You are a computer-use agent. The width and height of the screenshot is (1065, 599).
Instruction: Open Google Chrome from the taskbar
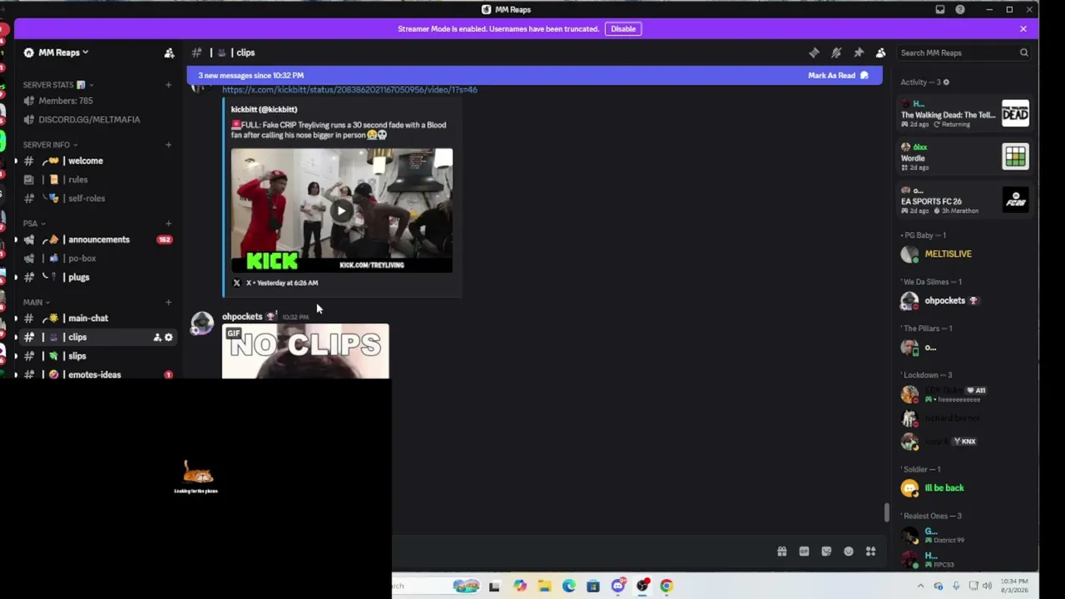coord(666,587)
